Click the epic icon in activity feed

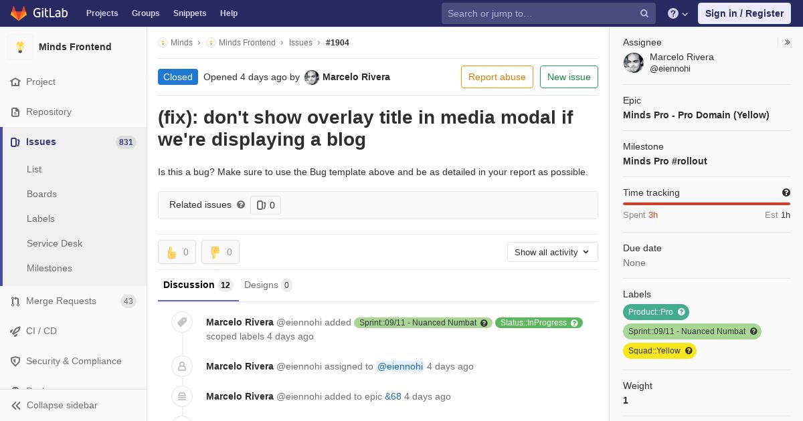tap(182, 396)
